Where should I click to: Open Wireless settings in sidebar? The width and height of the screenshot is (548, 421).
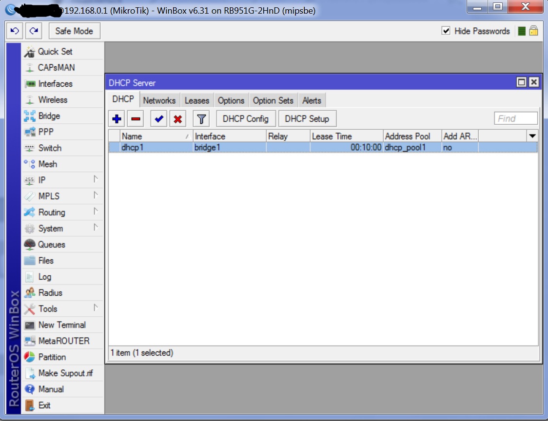tap(62, 100)
